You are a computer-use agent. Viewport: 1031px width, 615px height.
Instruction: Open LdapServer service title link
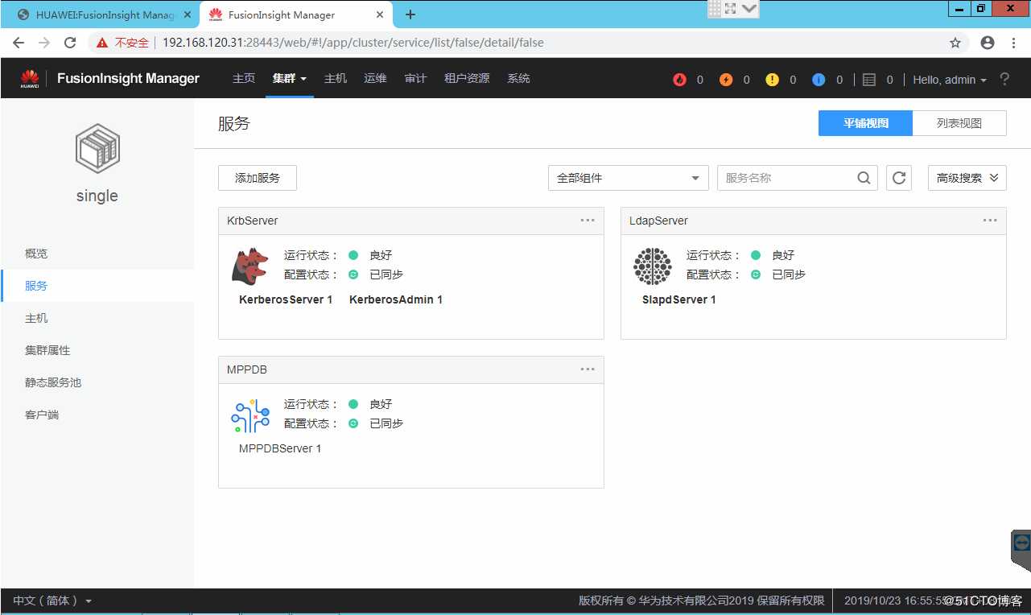659,221
